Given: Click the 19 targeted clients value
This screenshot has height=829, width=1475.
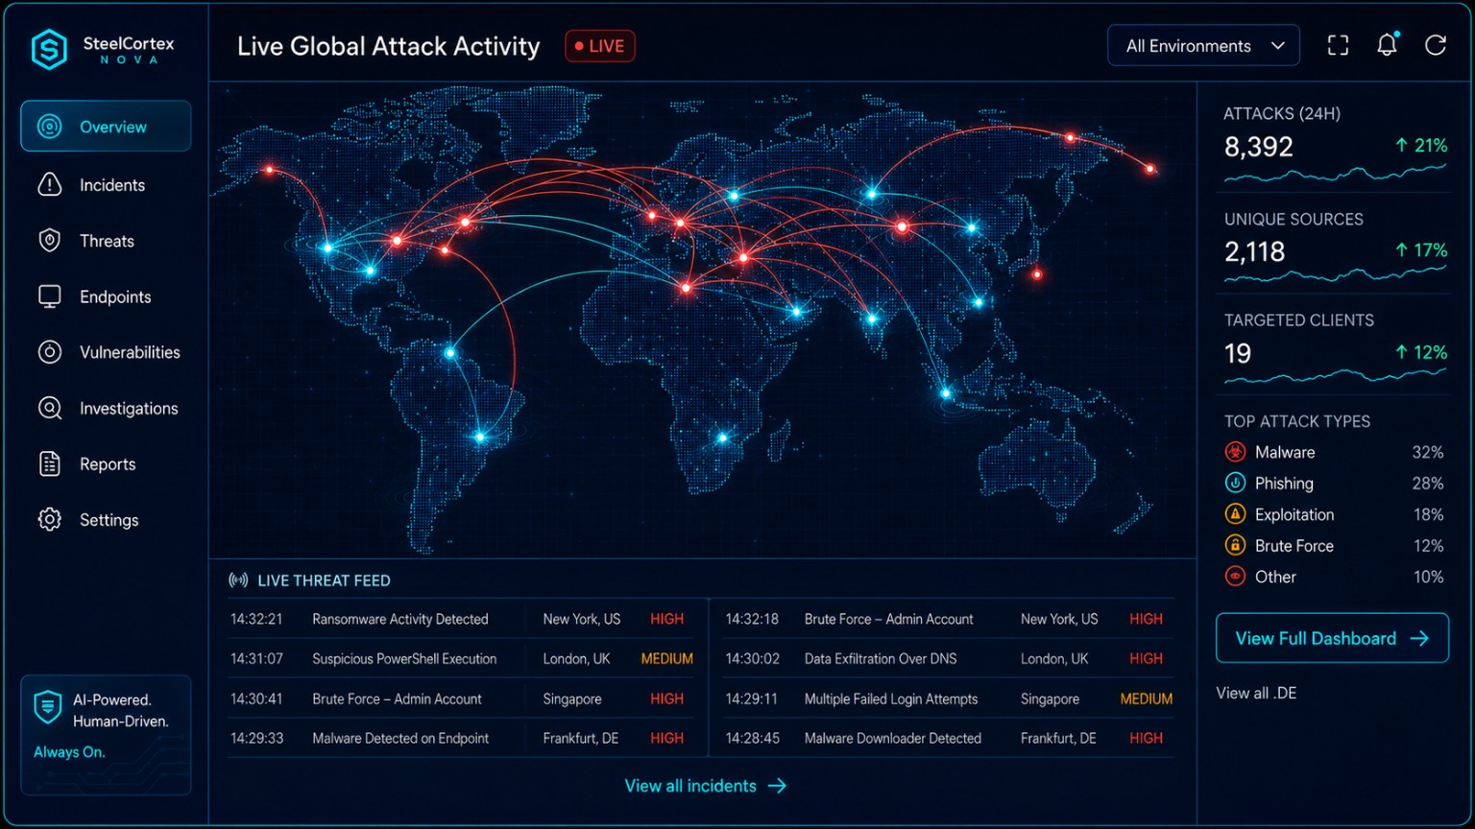Looking at the screenshot, I should click(1238, 353).
